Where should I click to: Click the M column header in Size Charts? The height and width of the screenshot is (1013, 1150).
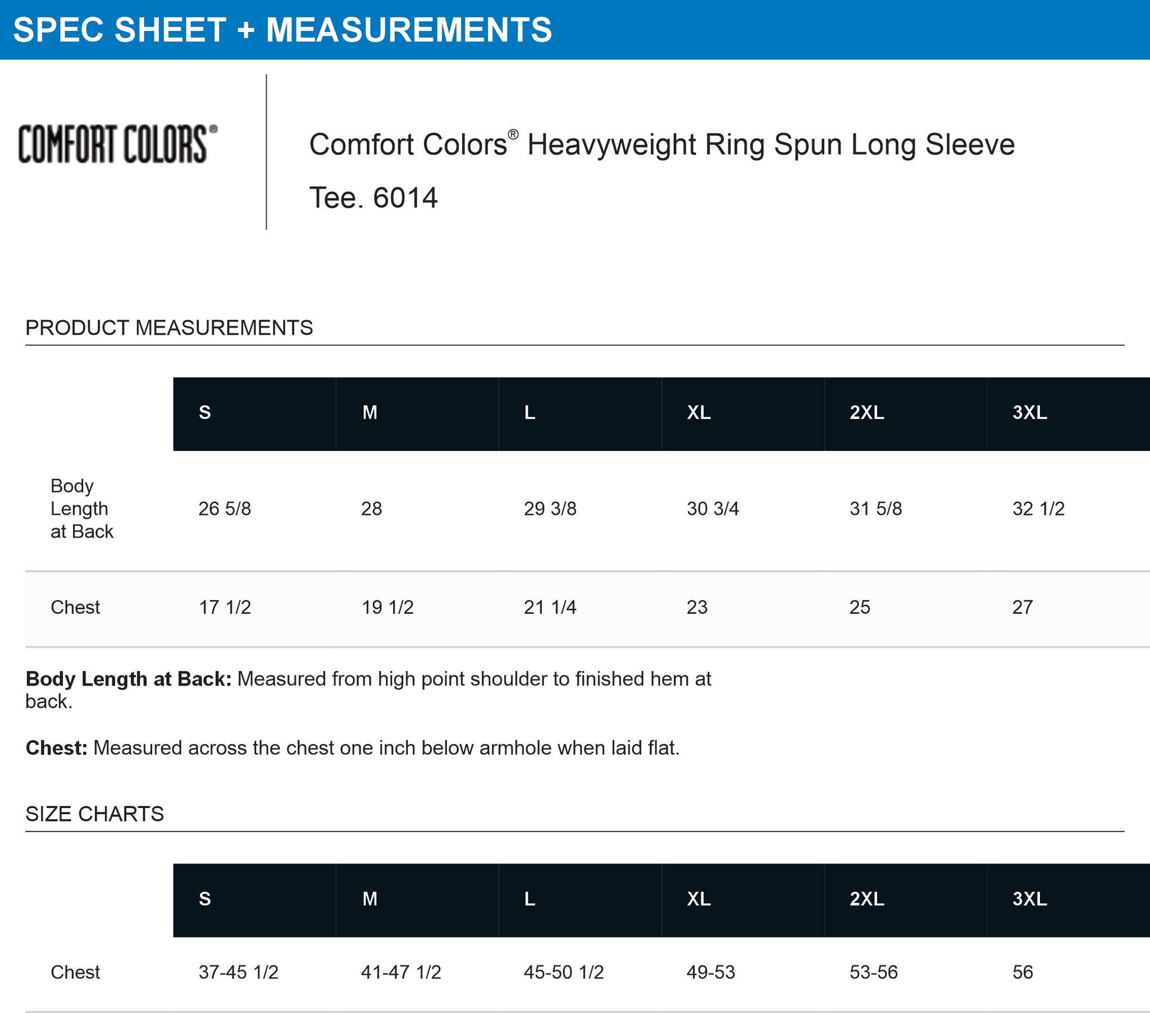pyautogui.click(x=369, y=899)
